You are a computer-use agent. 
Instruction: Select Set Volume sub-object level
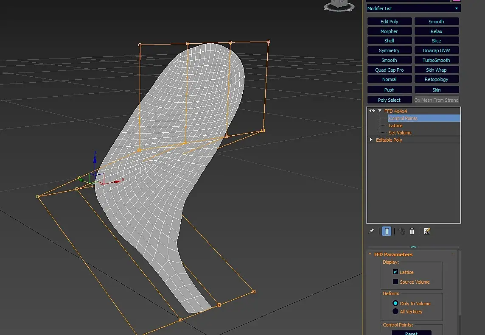pyautogui.click(x=400, y=133)
